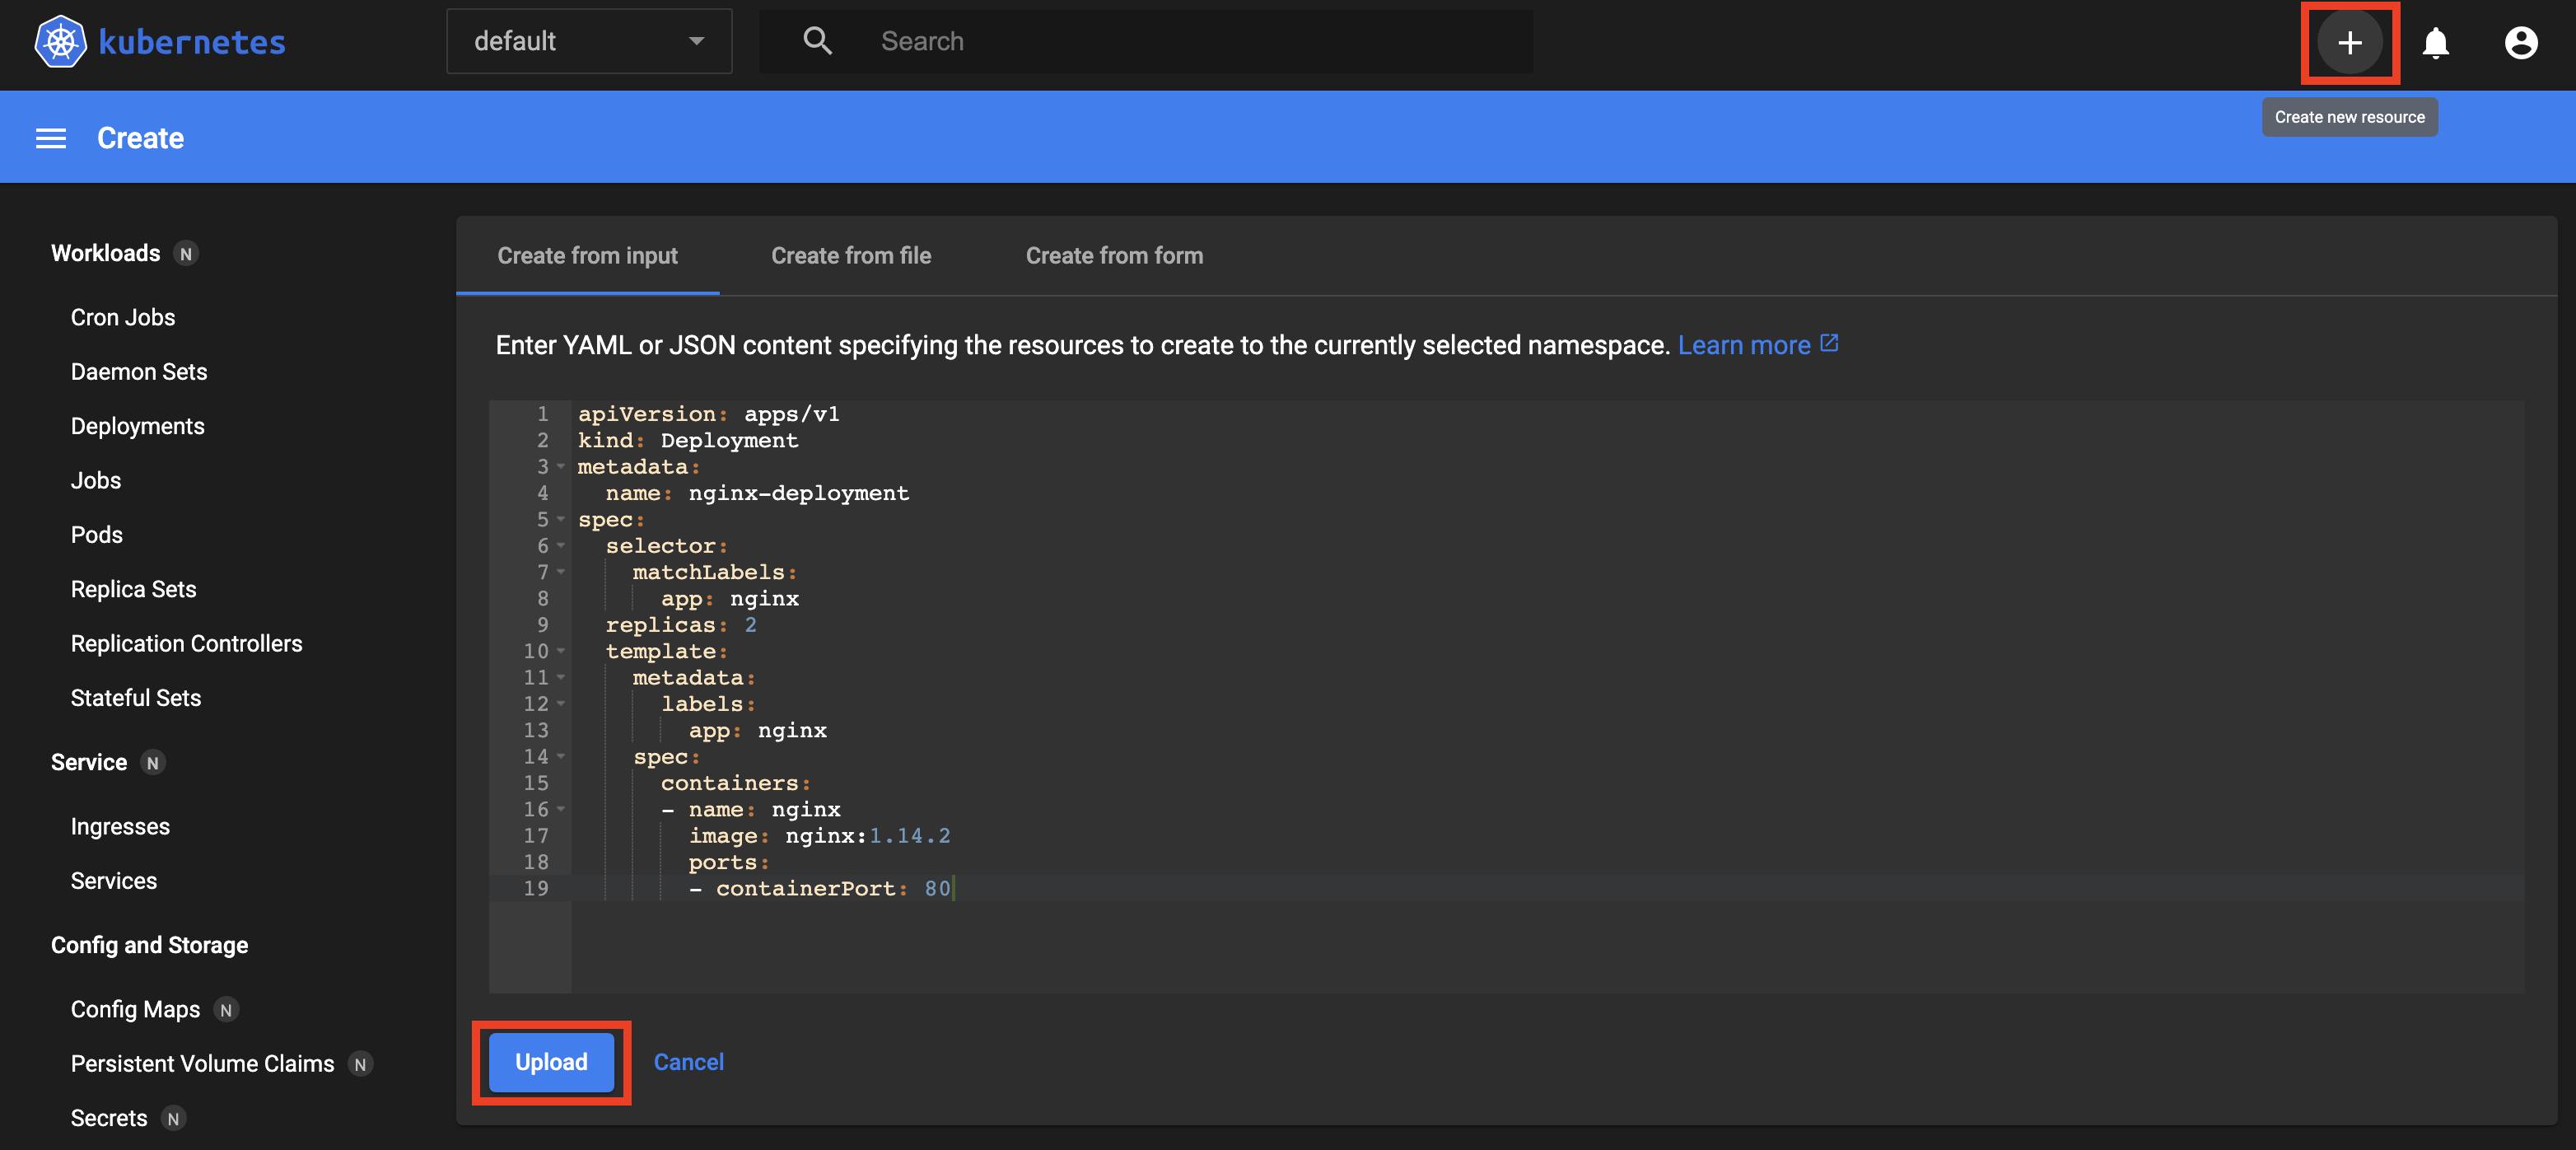Click the N badge next to Workloads
This screenshot has height=1150, width=2576.
pyautogui.click(x=186, y=254)
